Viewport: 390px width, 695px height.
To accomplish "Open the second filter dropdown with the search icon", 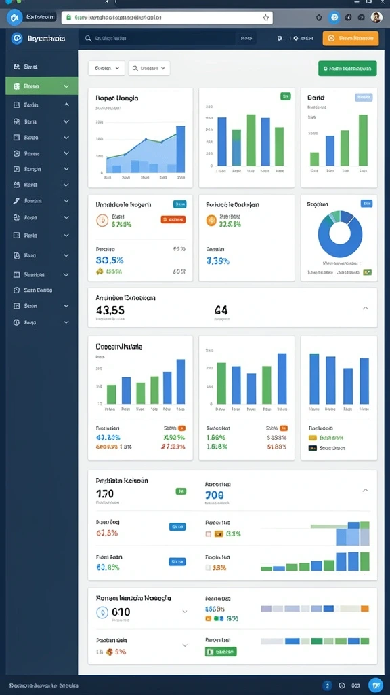I will (149, 69).
